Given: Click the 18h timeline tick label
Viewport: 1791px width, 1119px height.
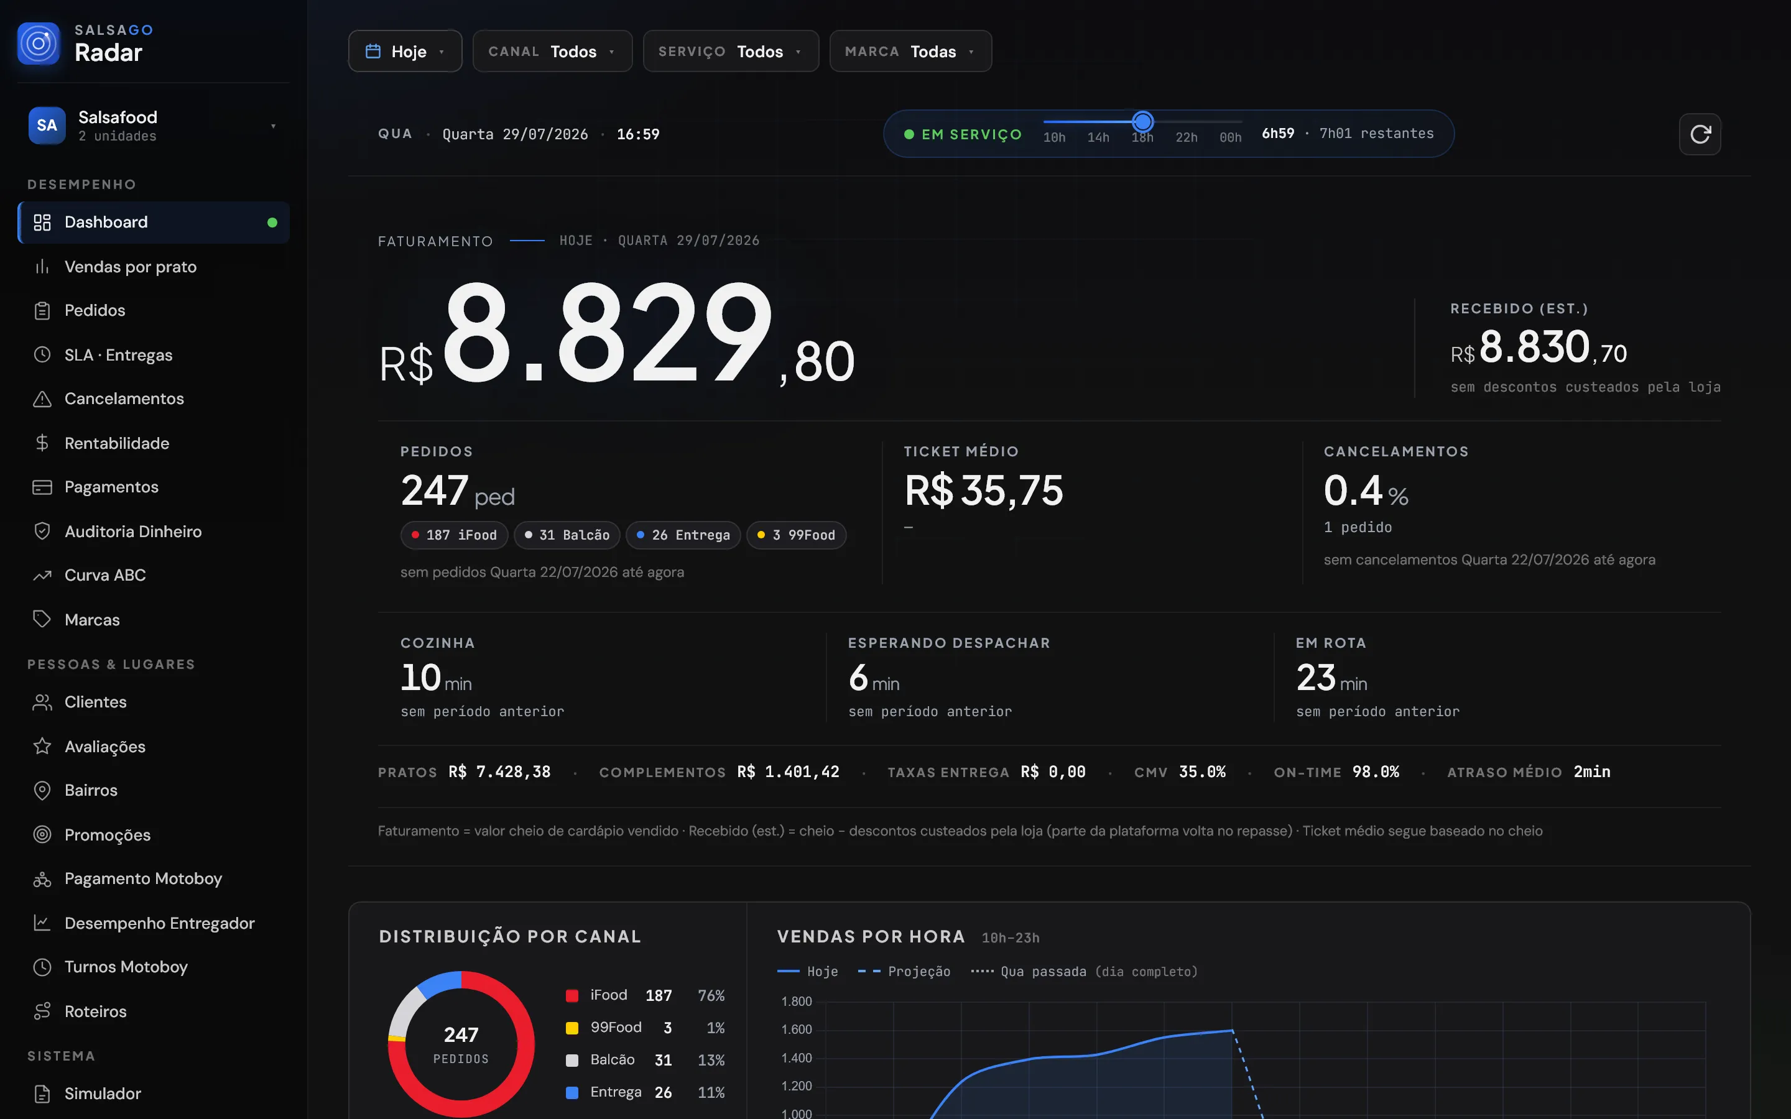Looking at the screenshot, I should [1142, 137].
